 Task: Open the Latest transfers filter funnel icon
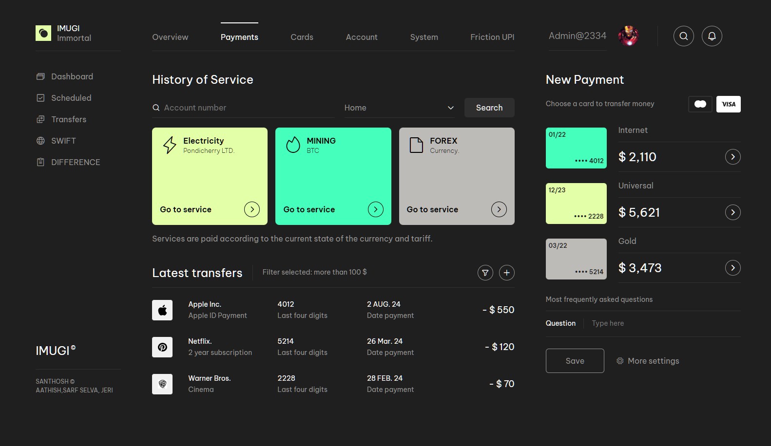[x=485, y=273]
